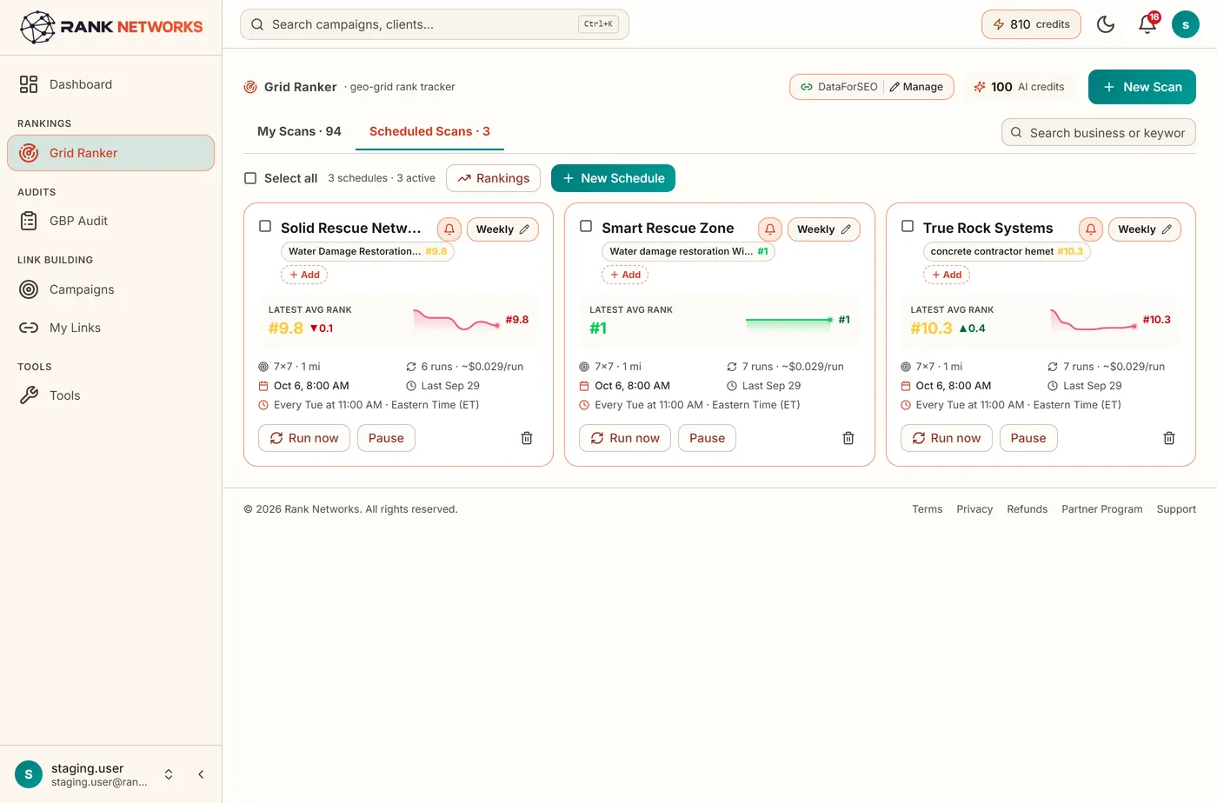Edit Weekly frequency on Smart Rescue Zone

824,229
